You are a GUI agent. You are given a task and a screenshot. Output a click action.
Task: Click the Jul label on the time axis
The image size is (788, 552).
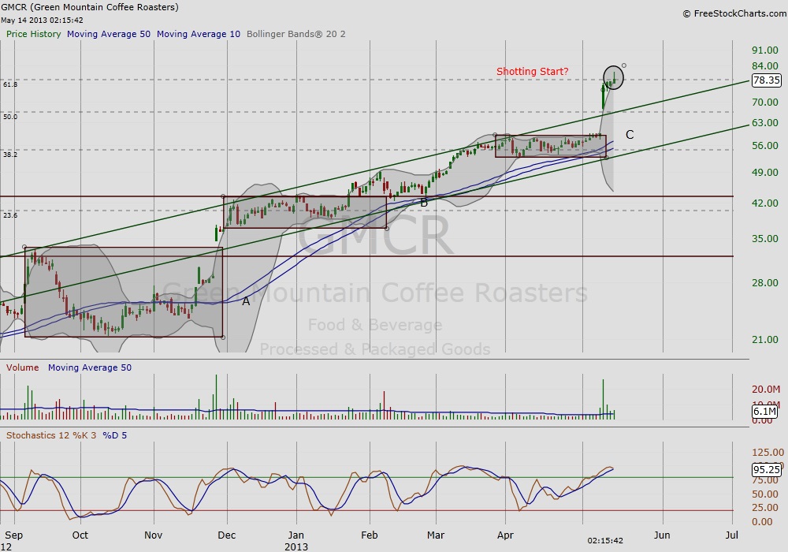pyautogui.click(x=732, y=535)
